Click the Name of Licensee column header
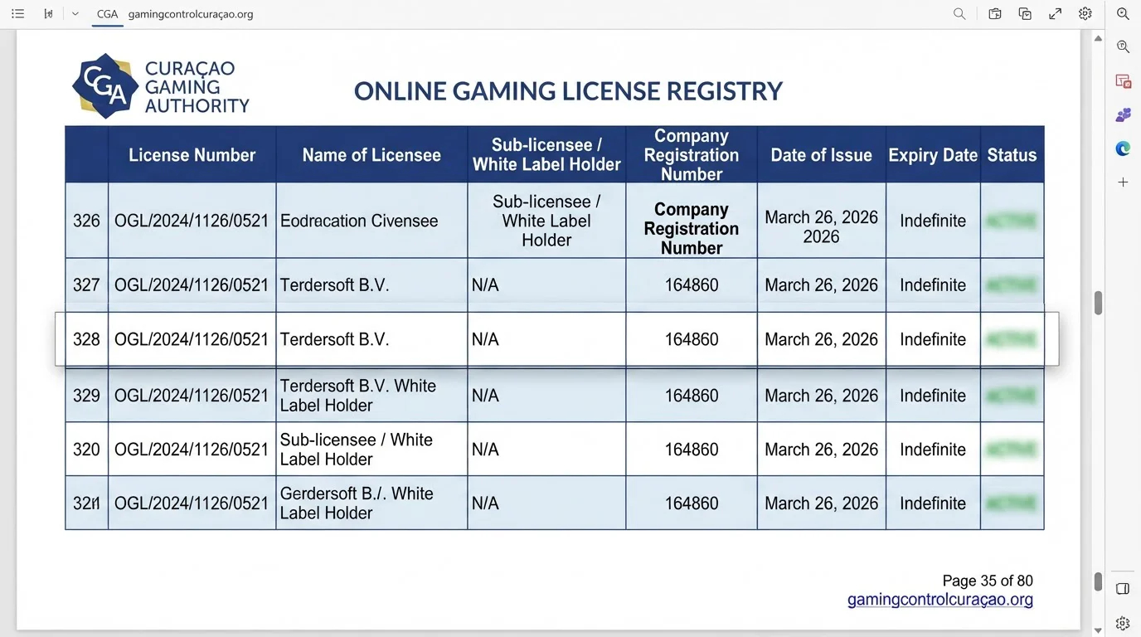 (x=371, y=155)
